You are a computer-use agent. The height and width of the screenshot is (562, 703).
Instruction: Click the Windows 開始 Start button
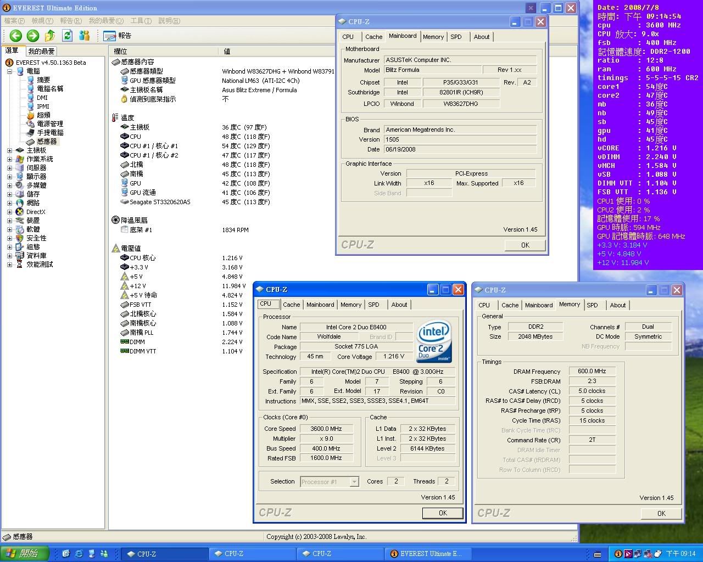(25, 553)
